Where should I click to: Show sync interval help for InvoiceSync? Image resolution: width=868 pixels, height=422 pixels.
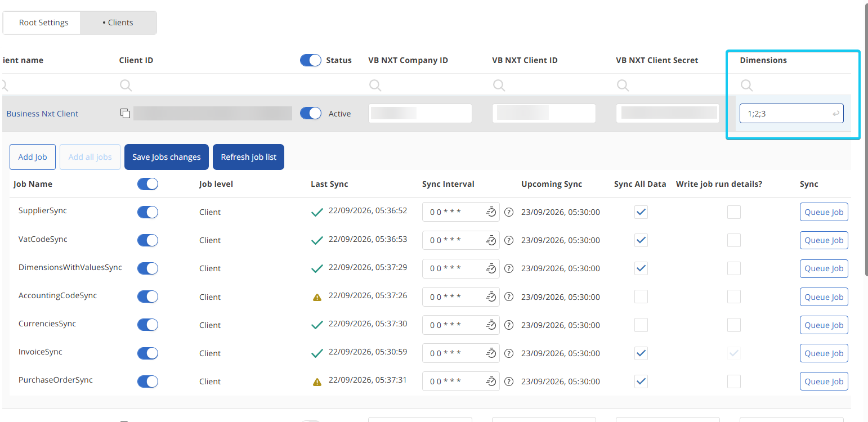tap(509, 353)
